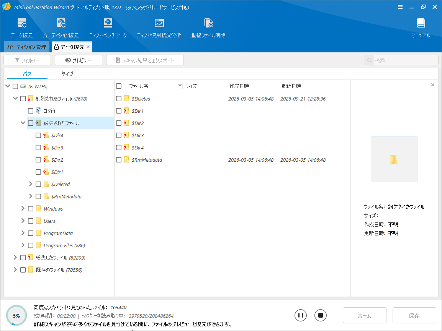Expand the $Deleted tree node
The image size is (442, 331).
pyautogui.click(x=30, y=184)
